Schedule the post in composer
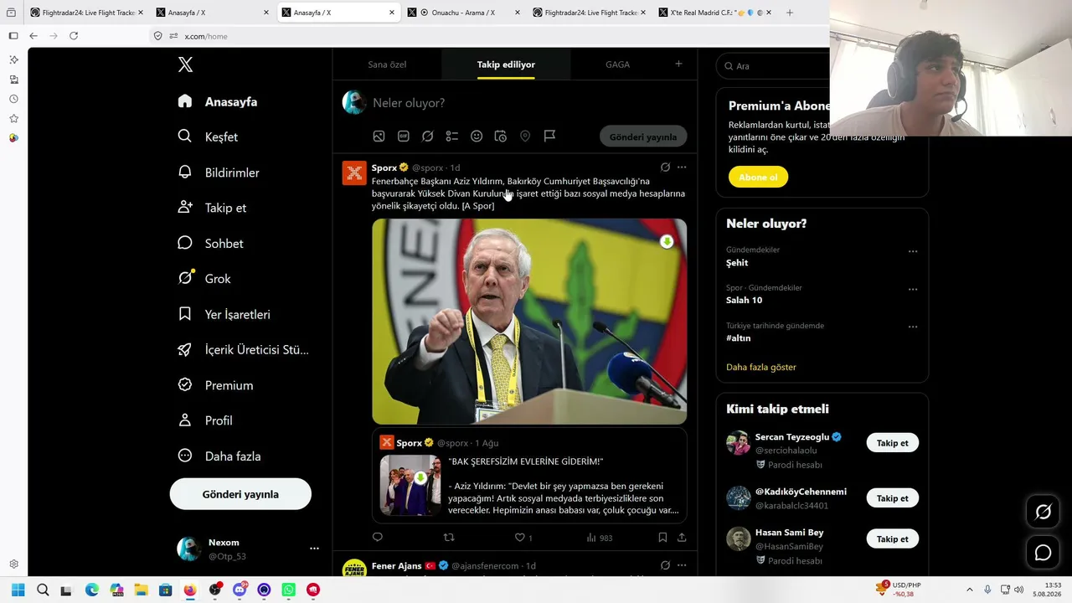The image size is (1072, 603). [x=501, y=137]
